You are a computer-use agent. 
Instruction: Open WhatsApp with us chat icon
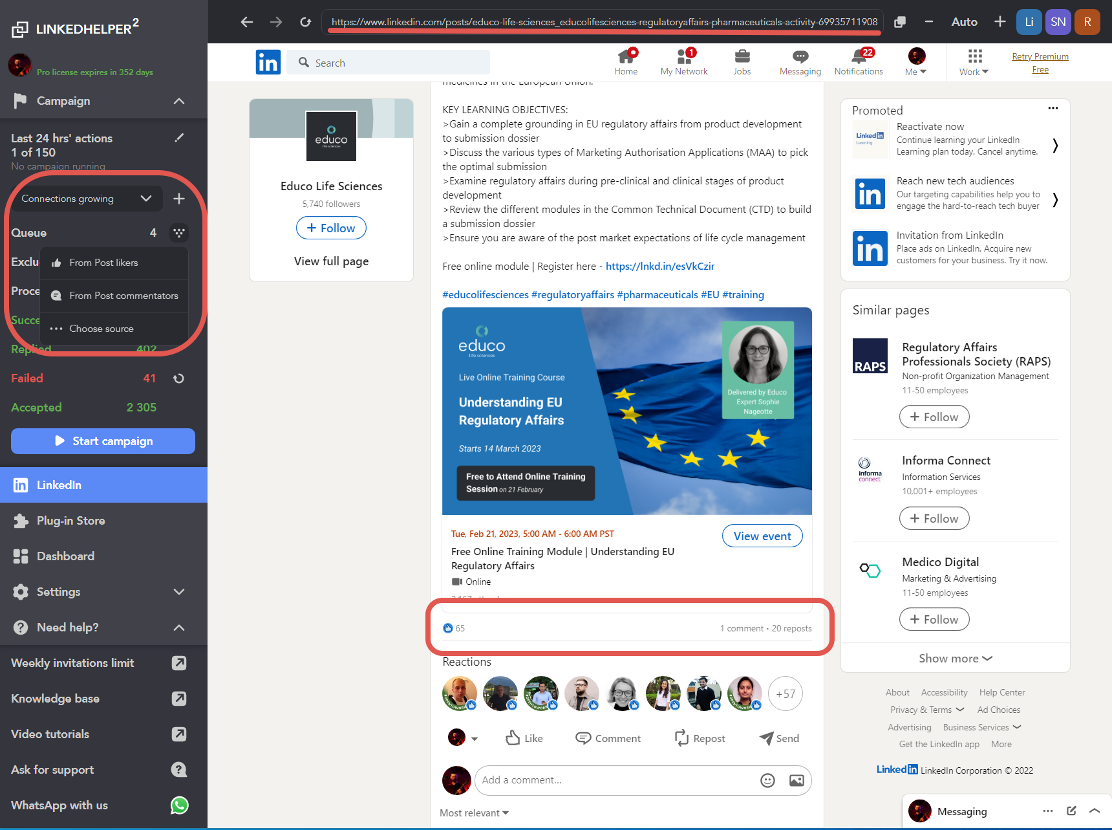click(179, 805)
